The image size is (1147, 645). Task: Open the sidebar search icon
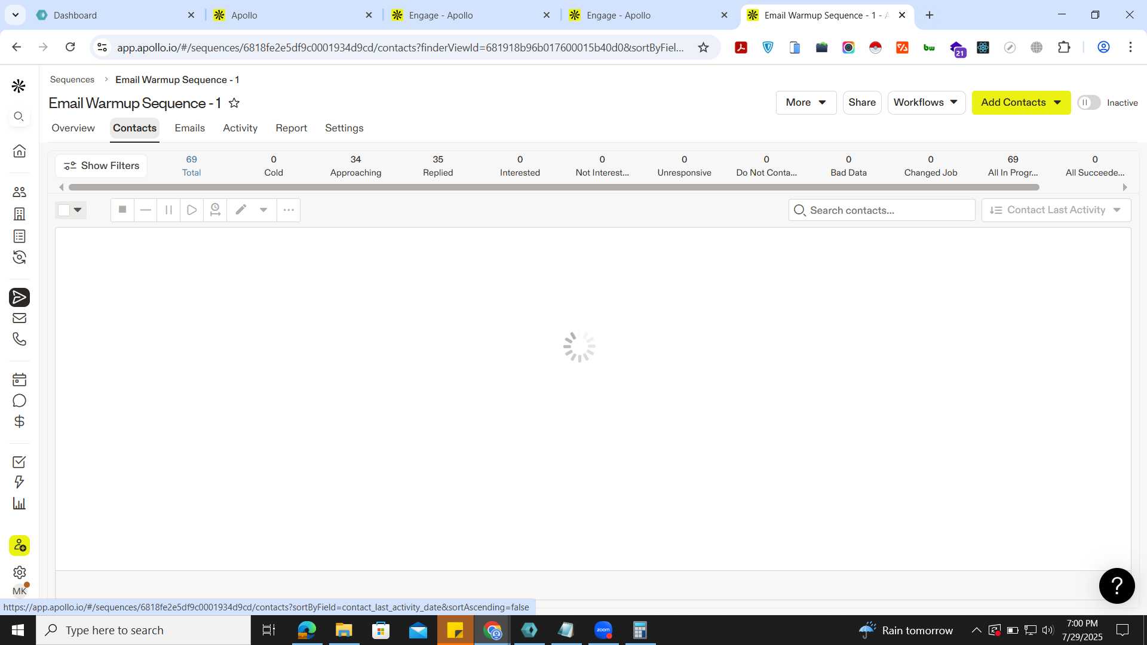pos(19,116)
